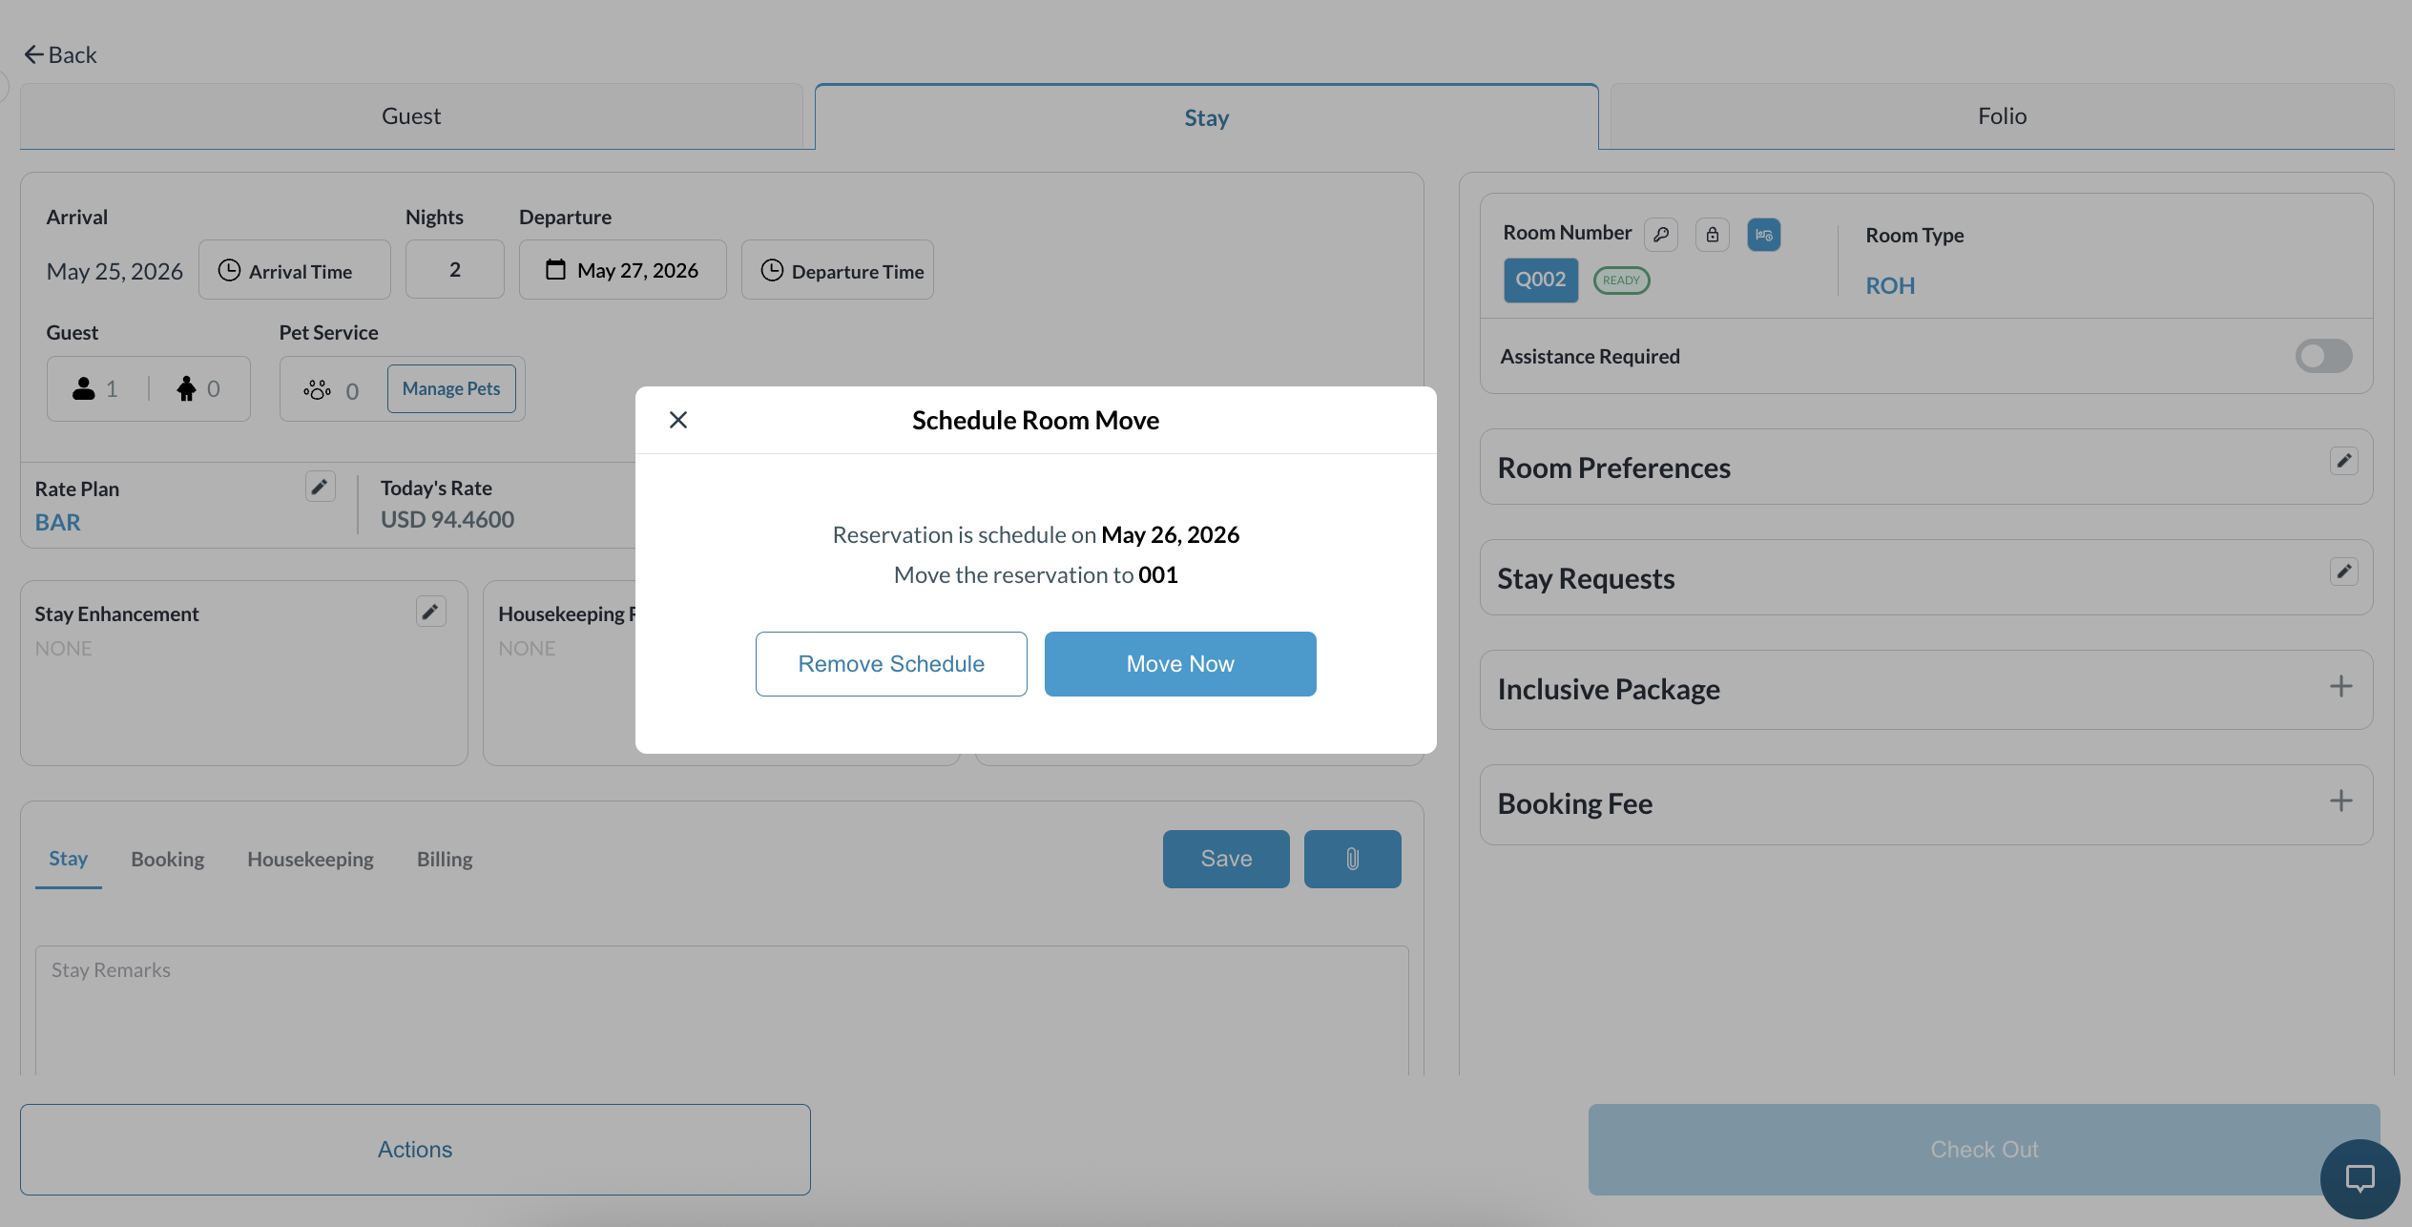
Task: Click the key icon beside Room Number
Action: pos(1661,235)
